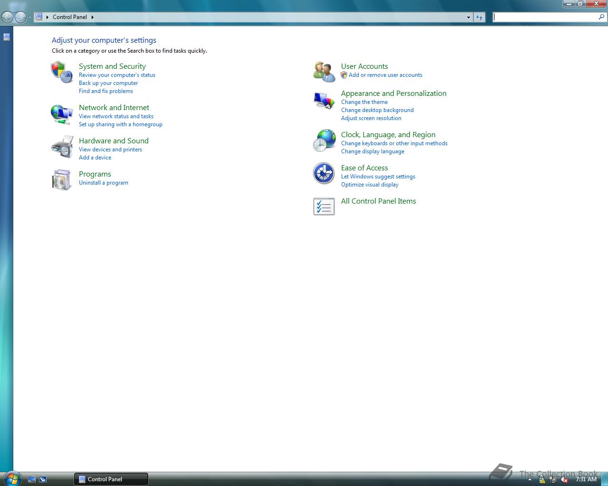Click the Control Panel breadcrumb text
The height and width of the screenshot is (486, 608).
click(70, 17)
